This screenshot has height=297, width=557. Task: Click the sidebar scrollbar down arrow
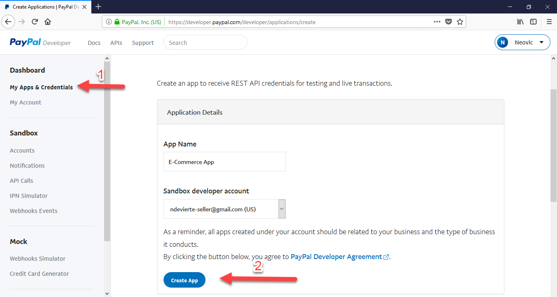pos(107,293)
